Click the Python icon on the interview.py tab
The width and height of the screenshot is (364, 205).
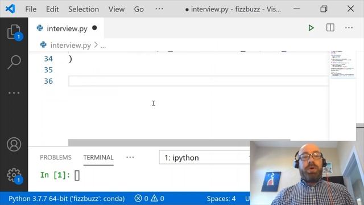tap(40, 28)
